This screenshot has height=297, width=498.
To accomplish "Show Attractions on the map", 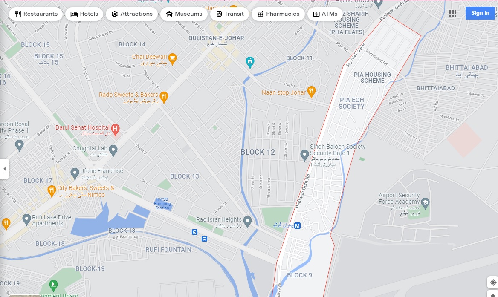I will pyautogui.click(x=132, y=14).
